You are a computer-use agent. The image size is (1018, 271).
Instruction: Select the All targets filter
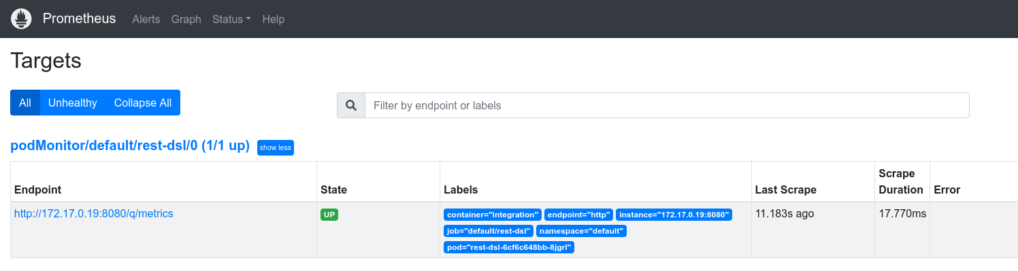25,103
